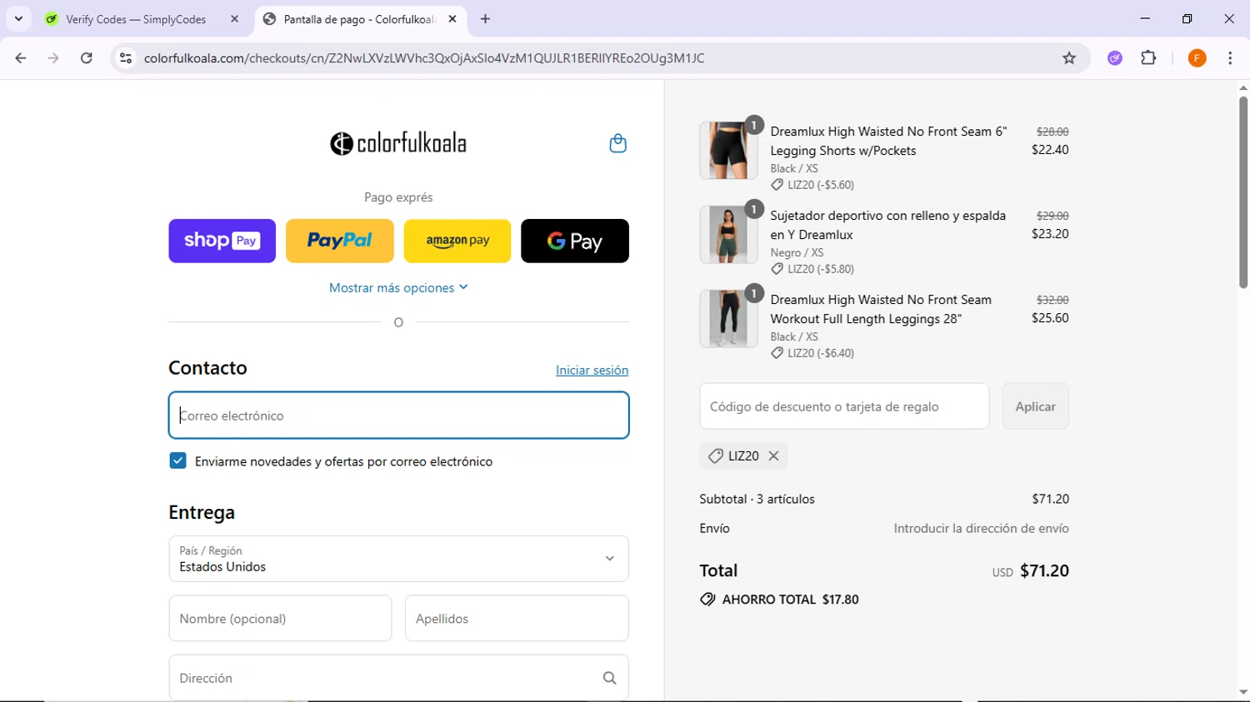View site information icon in address bar
The image size is (1250, 702).
[126, 58]
